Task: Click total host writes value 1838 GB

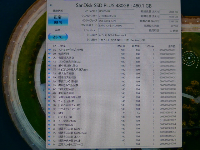Action: pyautogui.click(x=169, y=17)
